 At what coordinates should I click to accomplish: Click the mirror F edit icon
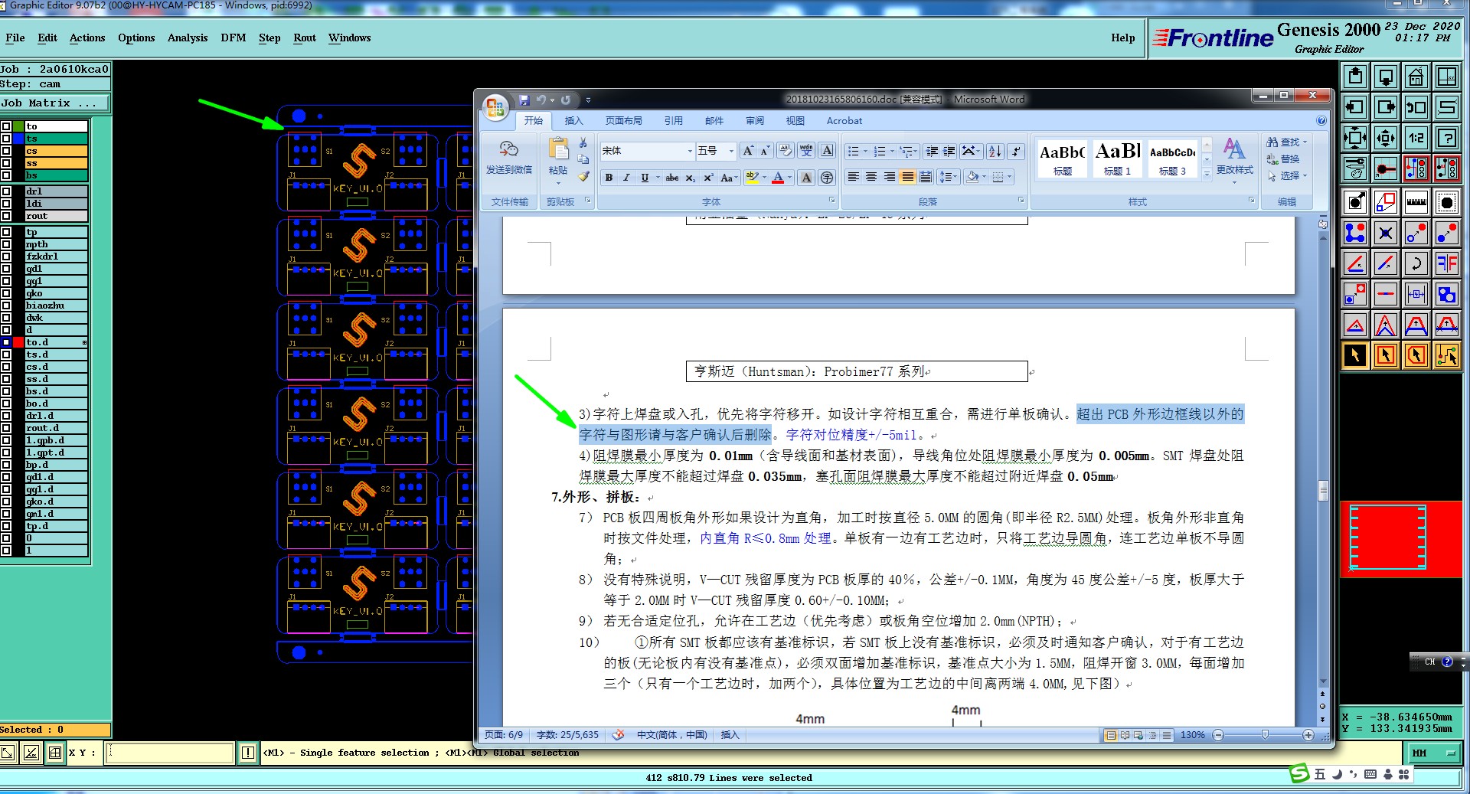pyautogui.click(x=1446, y=263)
